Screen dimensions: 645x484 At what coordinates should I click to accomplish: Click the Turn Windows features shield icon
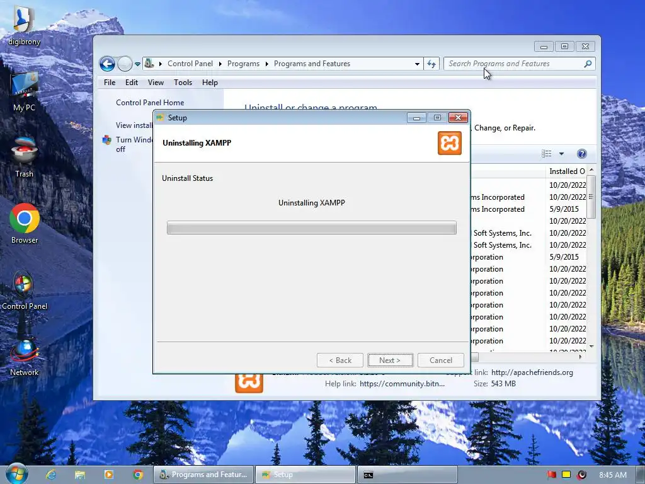point(107,140)
